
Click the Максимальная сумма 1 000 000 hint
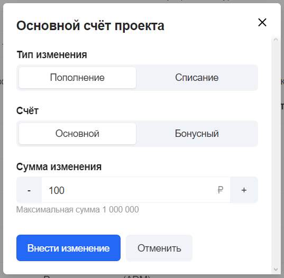click(x=78, y=210)
